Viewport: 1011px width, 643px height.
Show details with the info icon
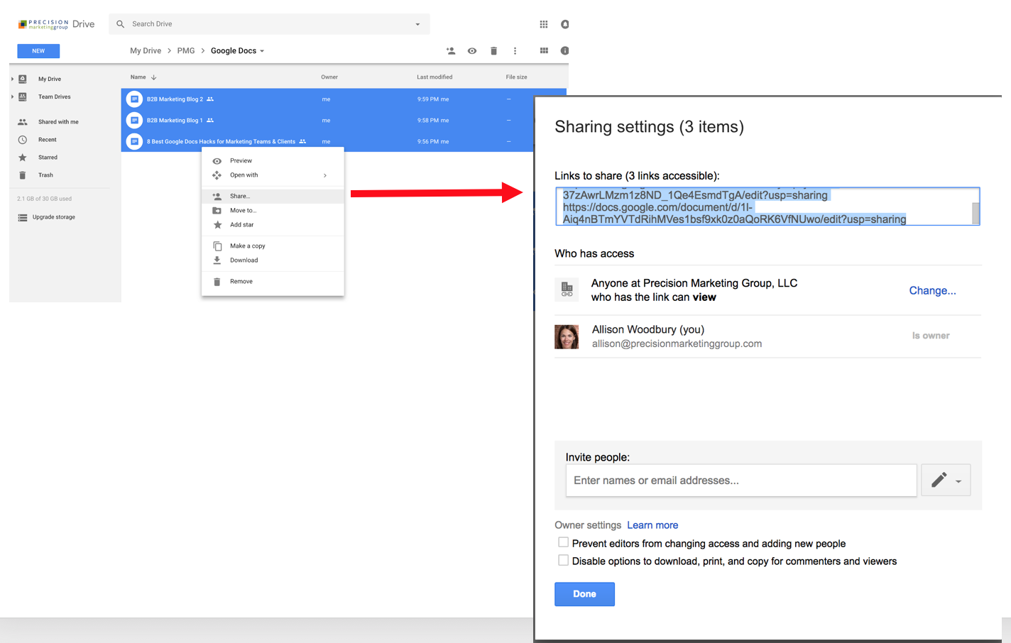pos(564,51)
